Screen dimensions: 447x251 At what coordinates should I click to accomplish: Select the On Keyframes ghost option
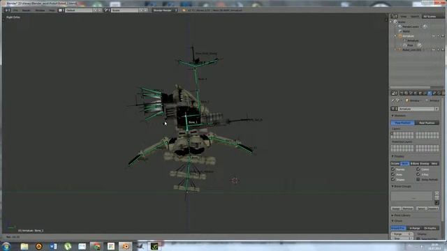[430, 228]
